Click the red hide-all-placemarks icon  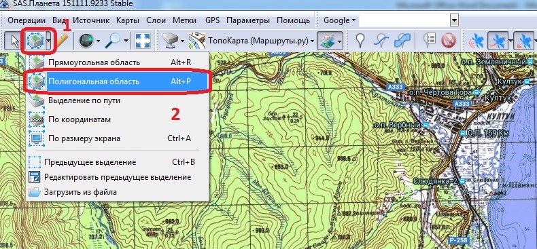449,41
